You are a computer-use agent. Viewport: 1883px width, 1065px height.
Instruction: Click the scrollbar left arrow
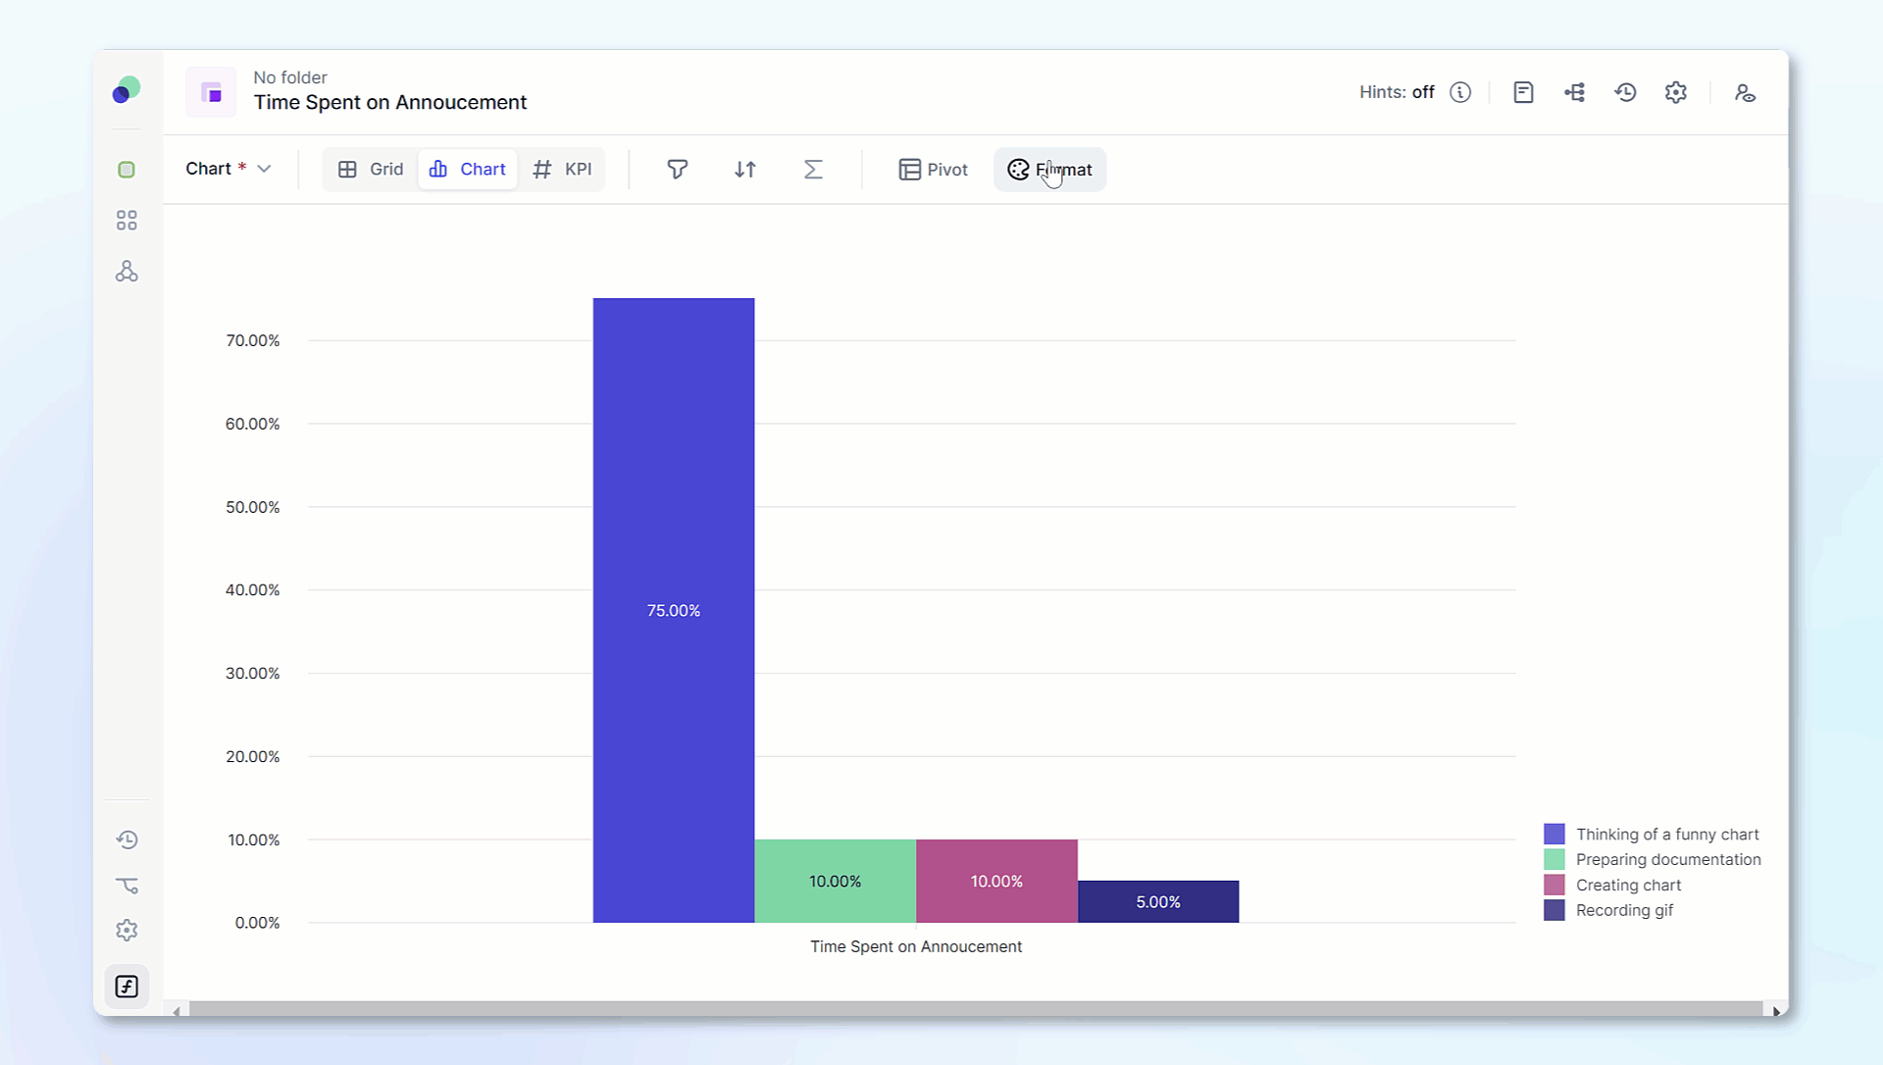177,1011
